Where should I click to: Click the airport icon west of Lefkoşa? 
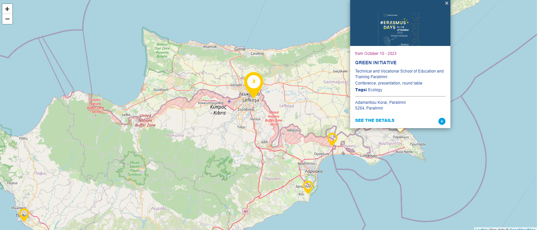coord(229,101)
